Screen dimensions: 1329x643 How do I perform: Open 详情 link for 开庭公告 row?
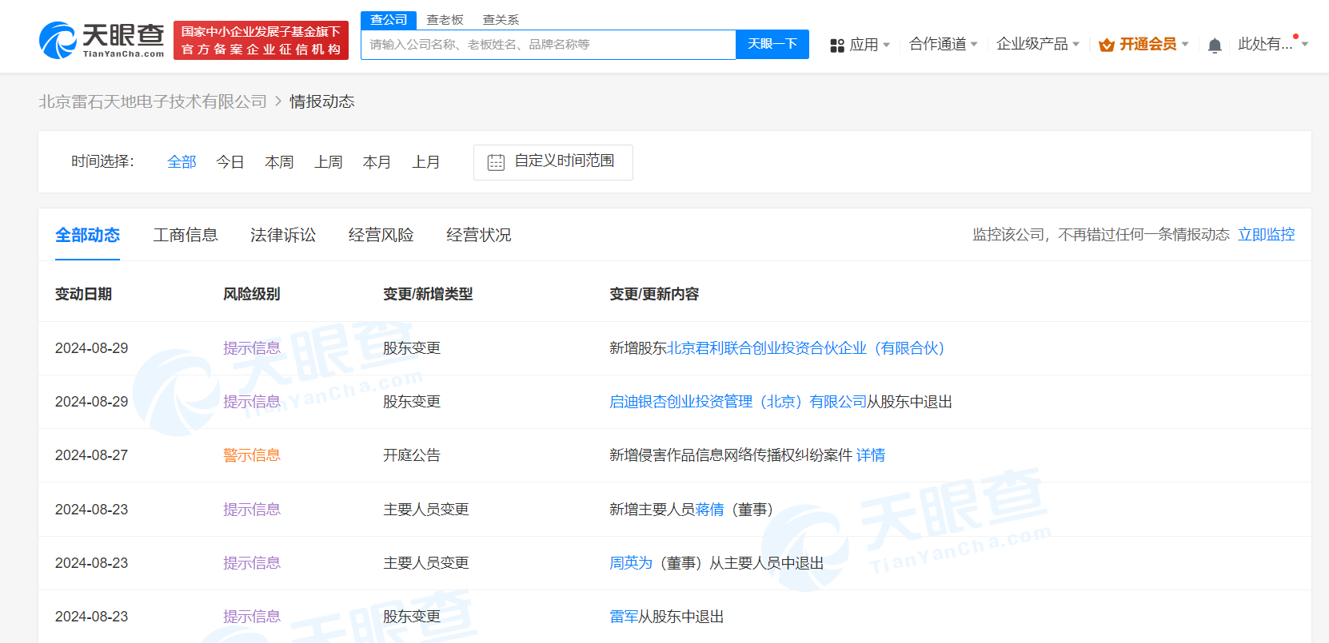coord(871,455)
